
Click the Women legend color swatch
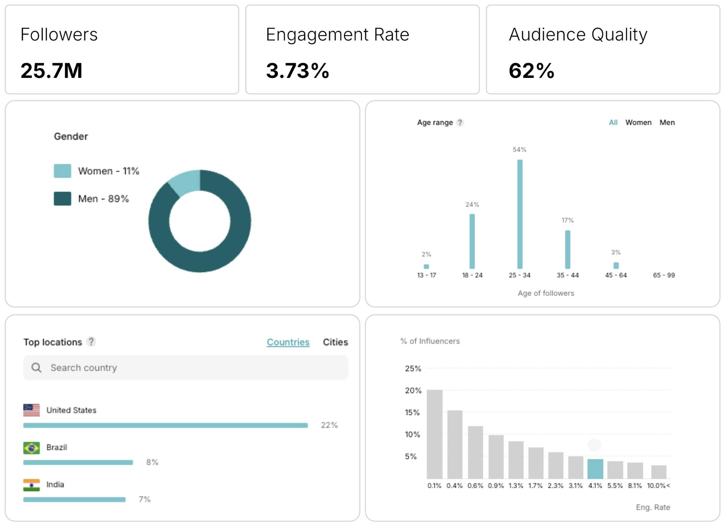(x=62, y=171)
